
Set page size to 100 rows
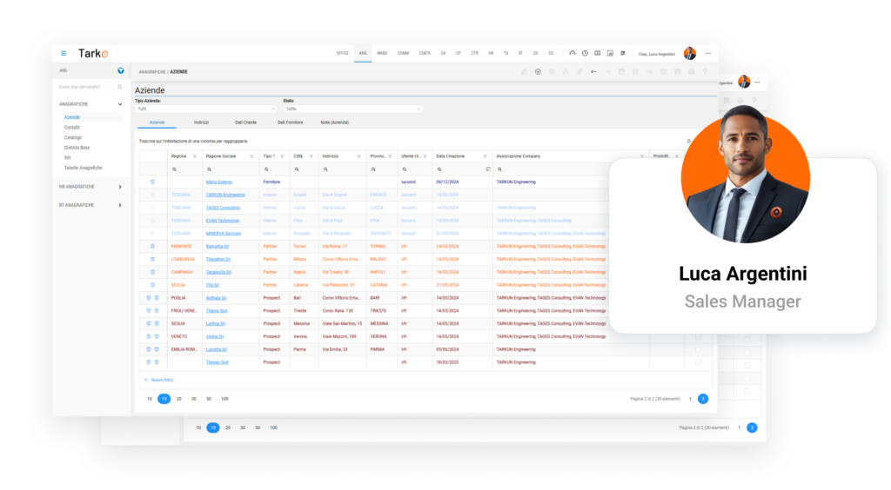[x=224, y=398]
